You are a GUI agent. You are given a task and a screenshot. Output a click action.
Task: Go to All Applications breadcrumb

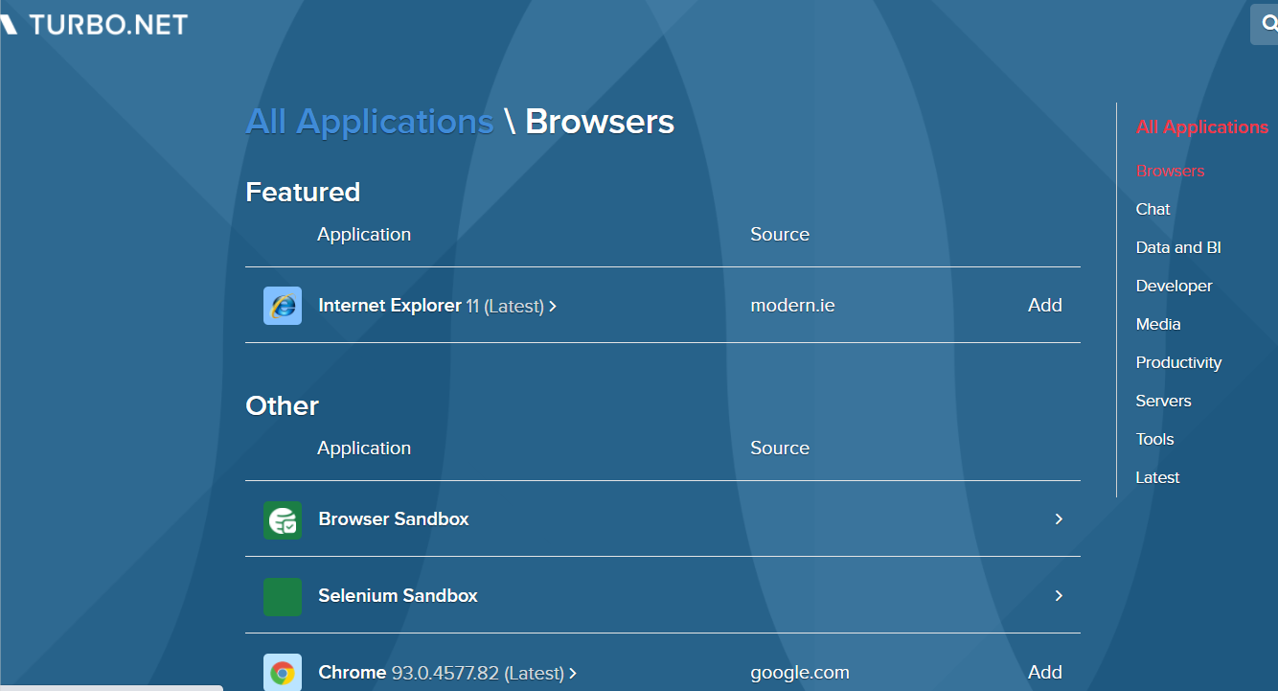coord(369,122)
